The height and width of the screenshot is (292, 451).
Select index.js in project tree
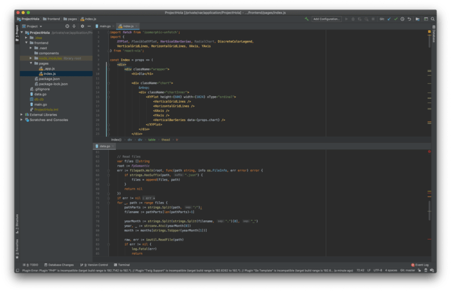pos(47,74)
